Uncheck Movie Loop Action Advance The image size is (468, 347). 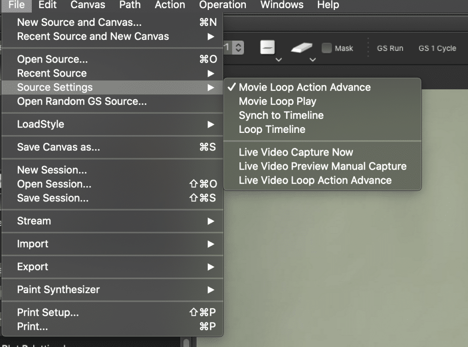click(305, 87)
